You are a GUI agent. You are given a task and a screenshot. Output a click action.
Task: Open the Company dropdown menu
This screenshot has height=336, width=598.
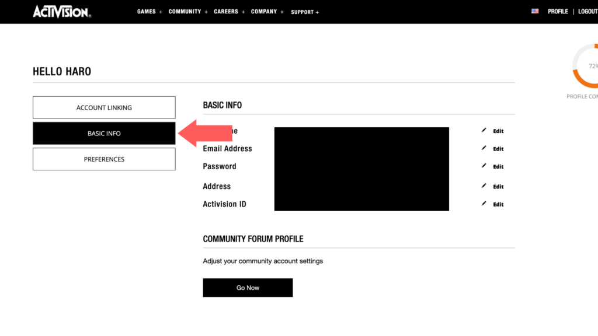267,12
